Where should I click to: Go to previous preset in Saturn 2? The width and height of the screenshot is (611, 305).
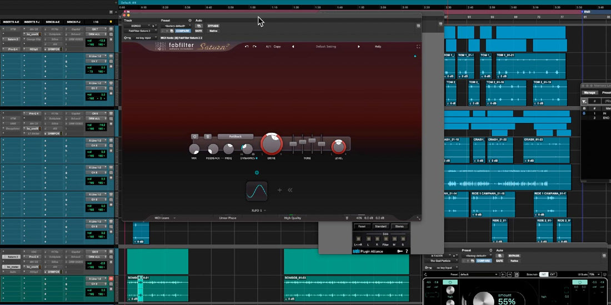(x=293, y=46)
